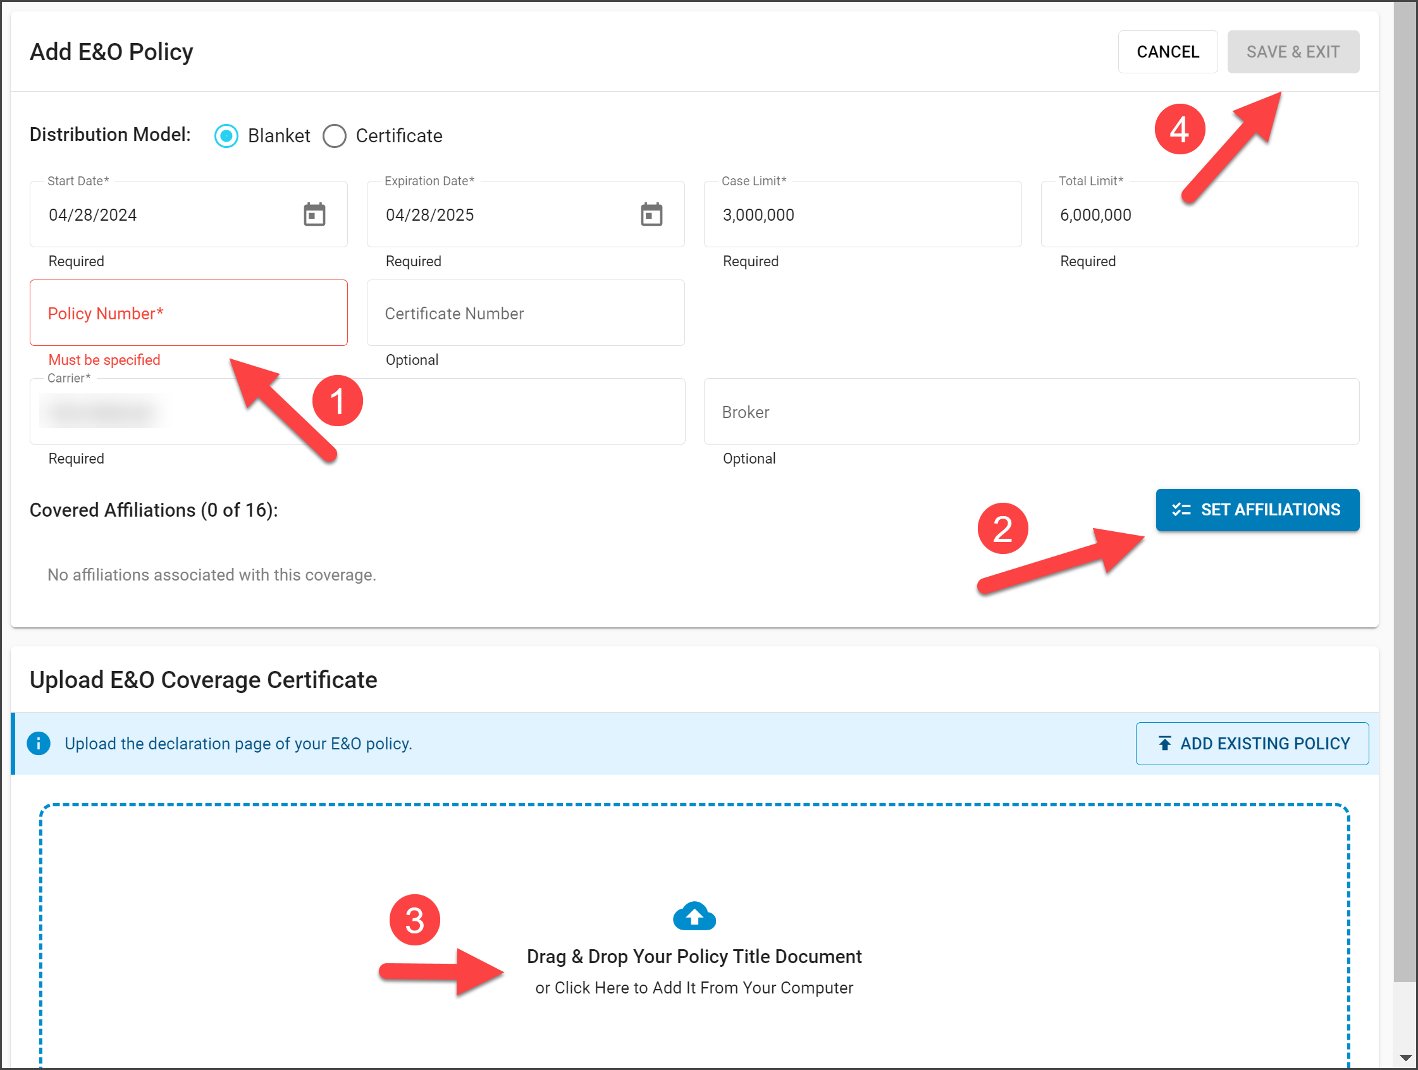Click the info icon in the upload banner
The width and height of the screenshot is (1418, 1070).
click(39, 744)
